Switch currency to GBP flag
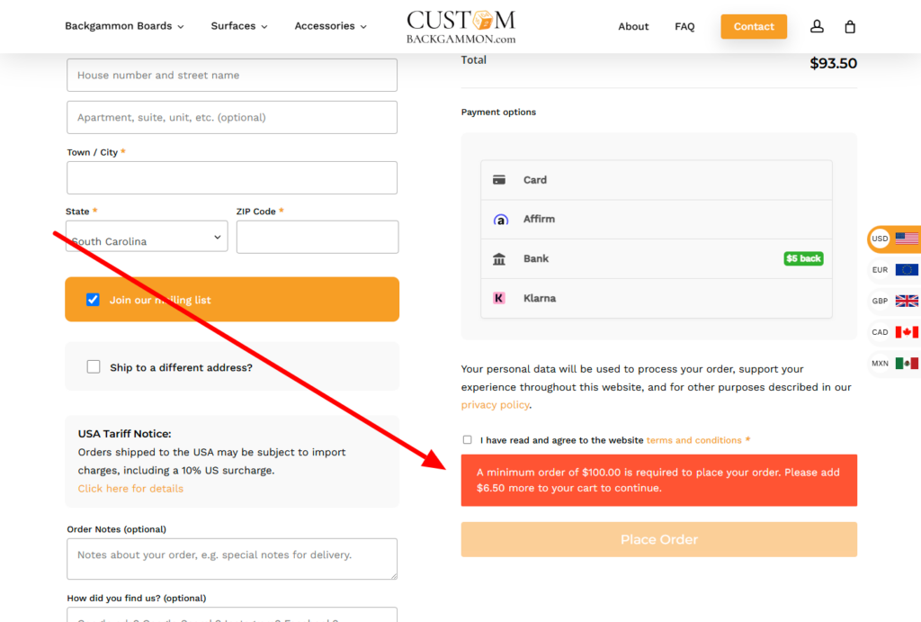Image resolution: width=921 pixels, height=622 pixels. (907, 301)
